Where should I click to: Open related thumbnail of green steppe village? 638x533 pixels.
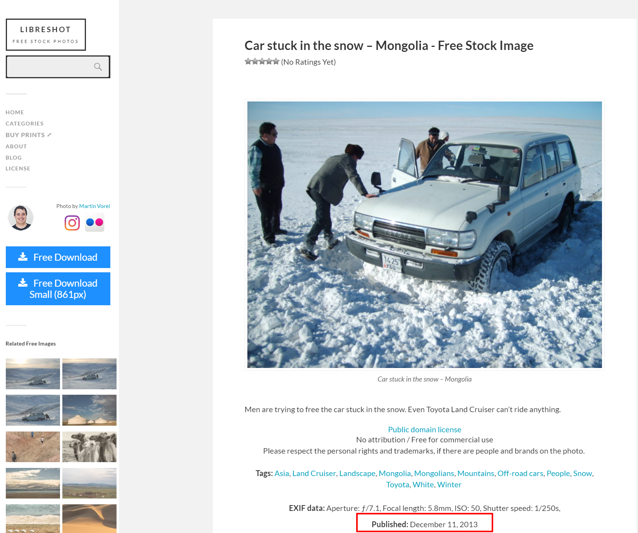[x=89, y=483]
